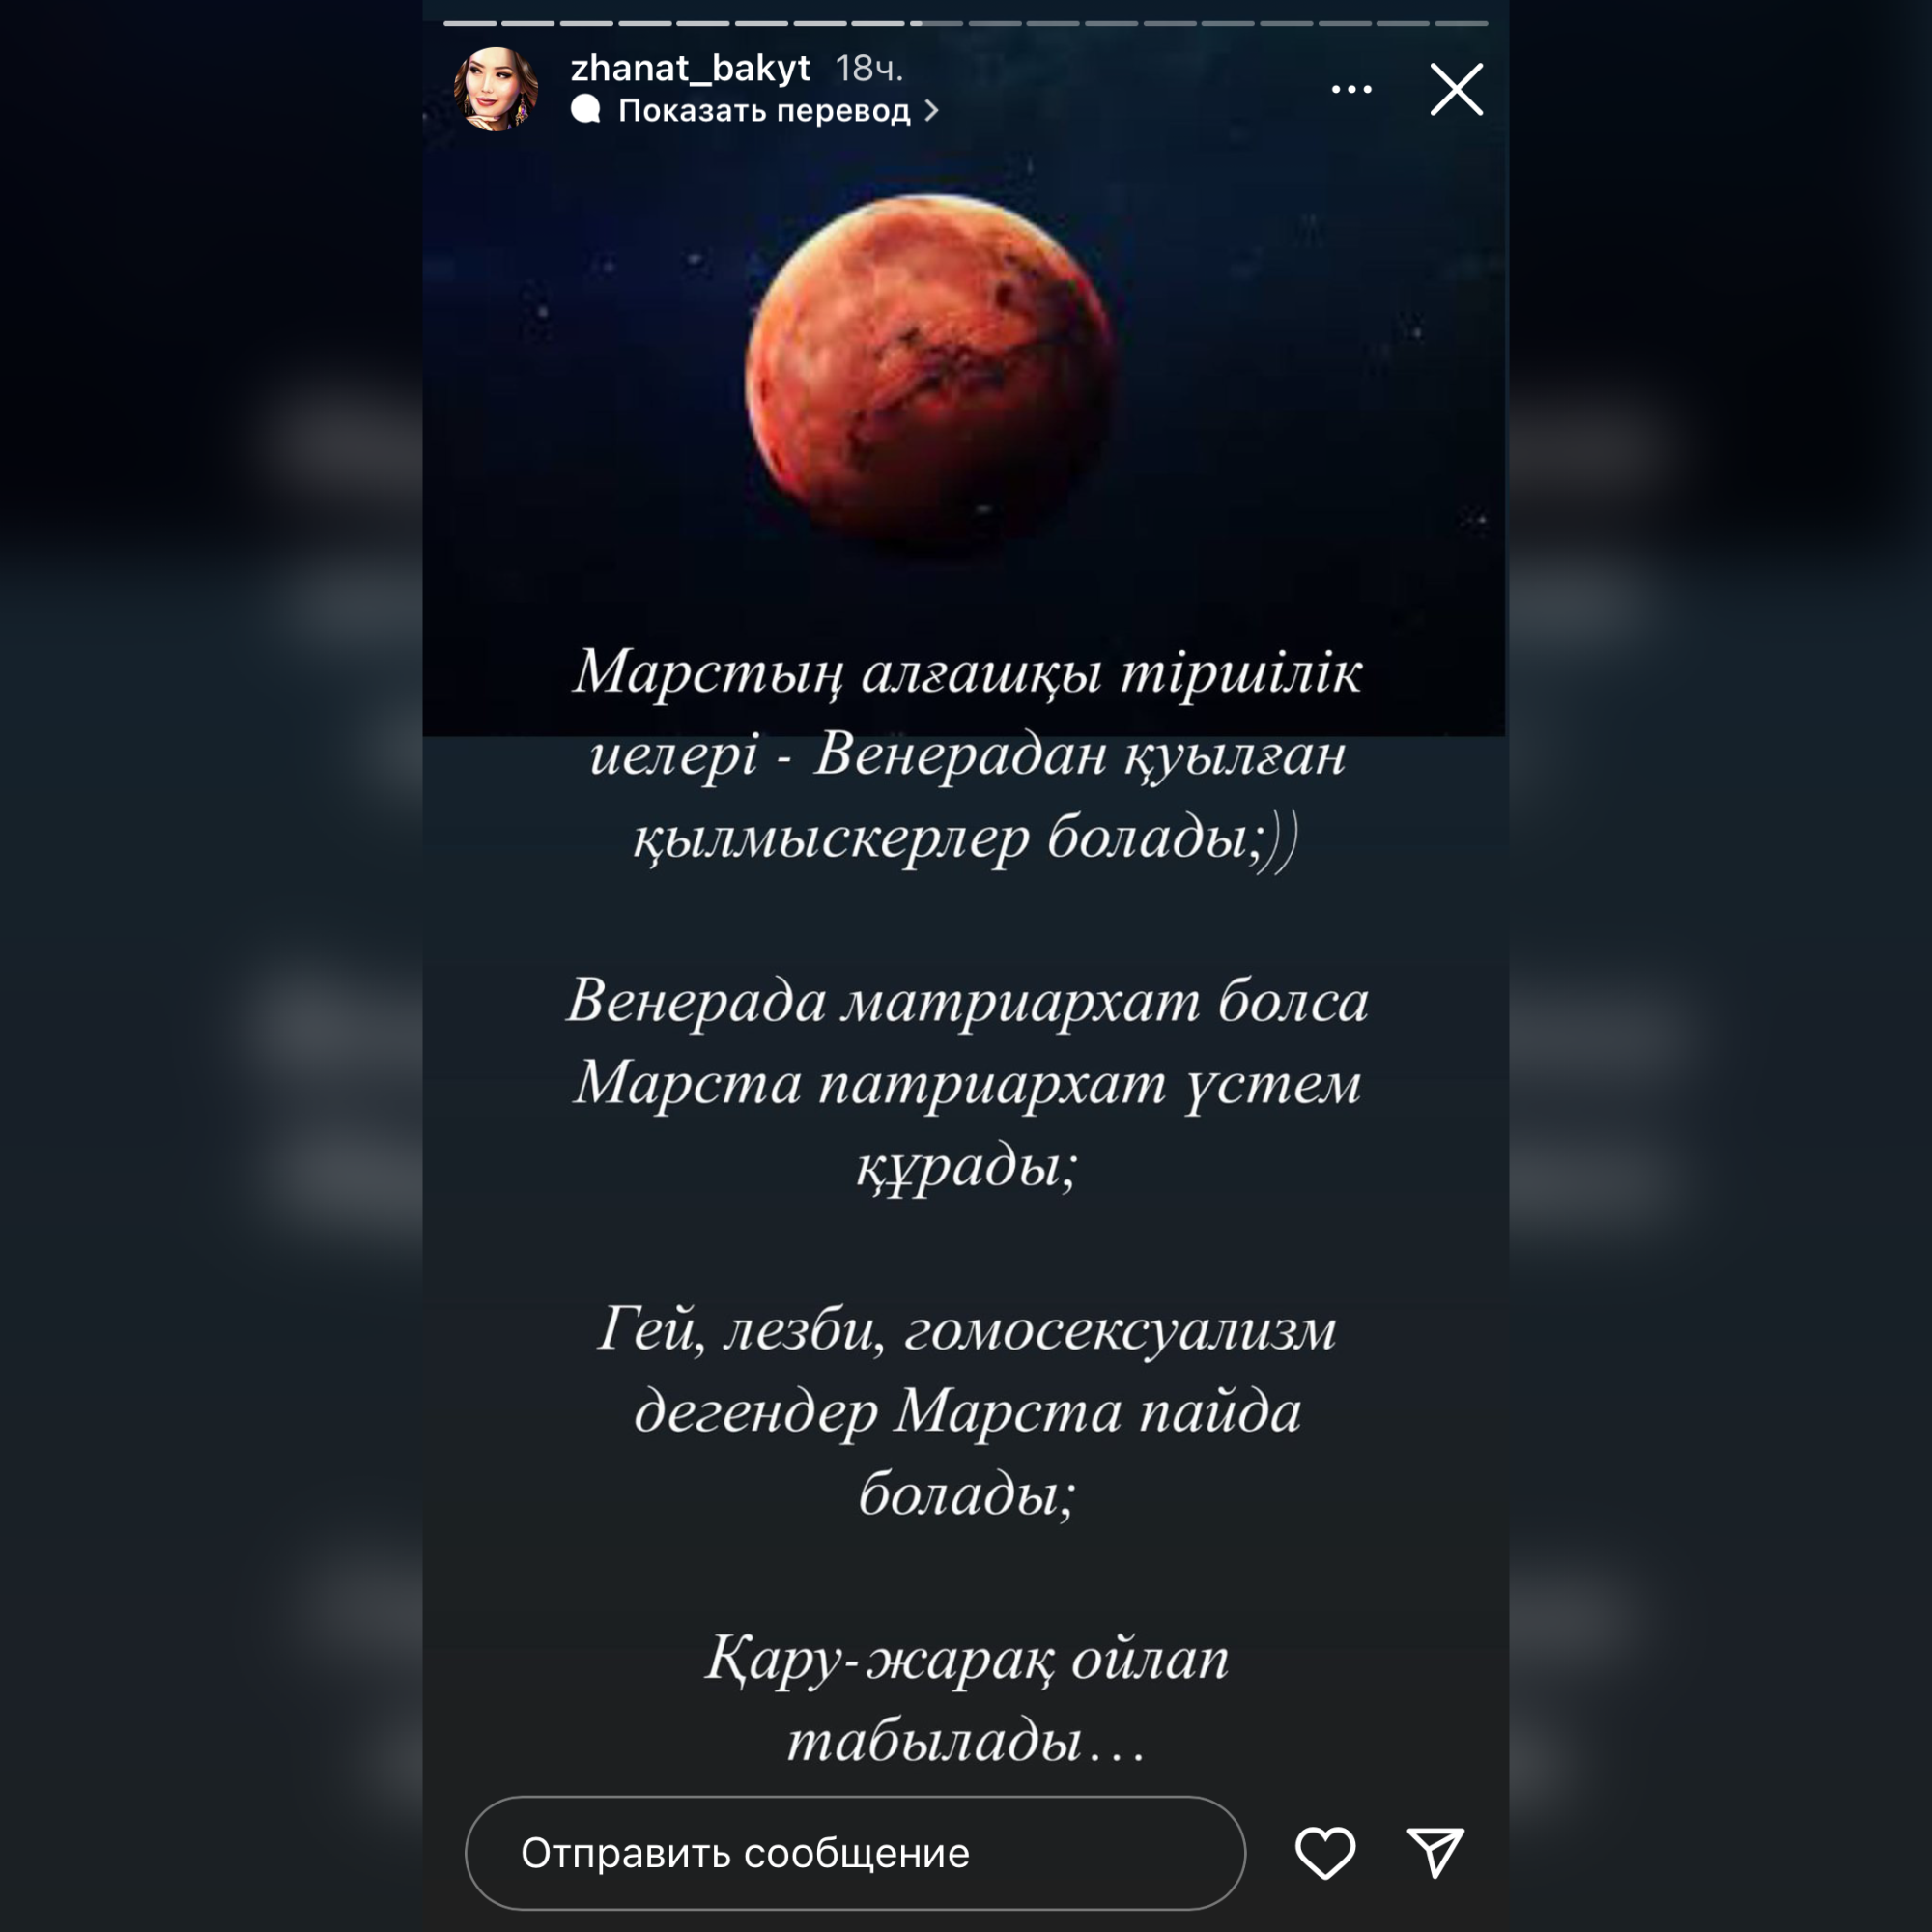1932x1932 pixels.
Task: Tap the Венерада матриархат болса paragraph
Action: [x=966, y=1083]
